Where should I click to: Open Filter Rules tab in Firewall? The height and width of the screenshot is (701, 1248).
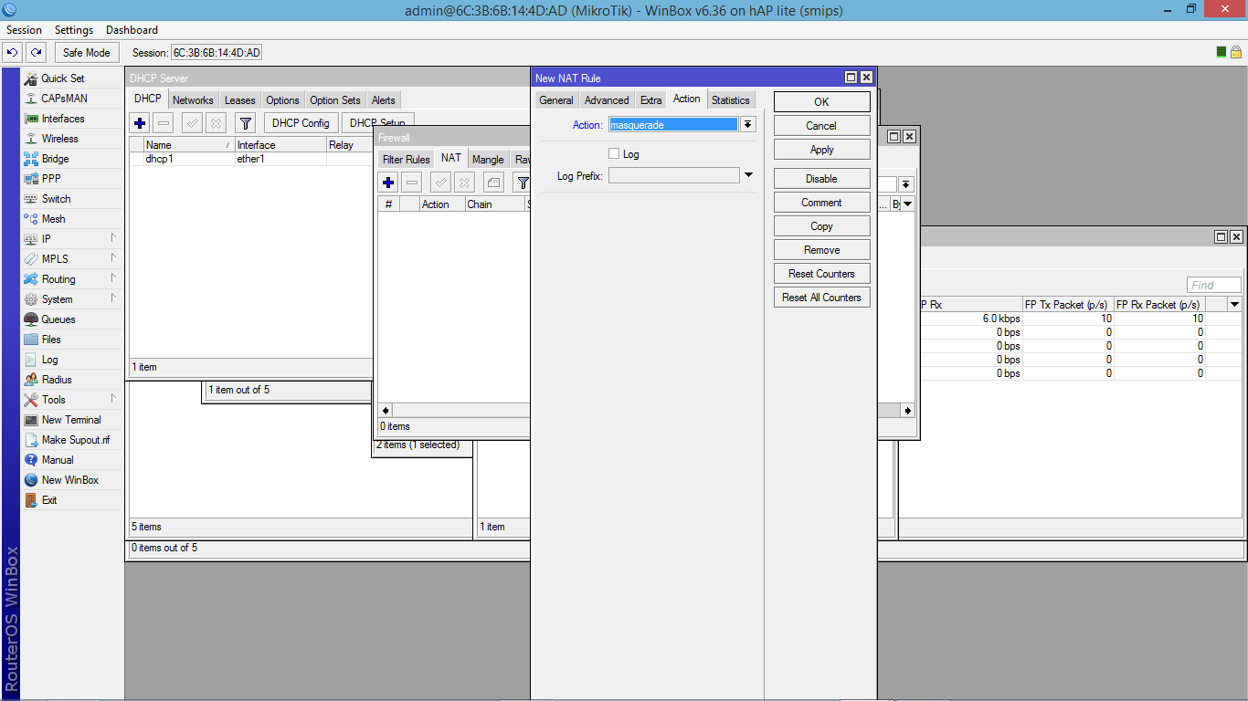pyautogui.click(x=406, y=160)
